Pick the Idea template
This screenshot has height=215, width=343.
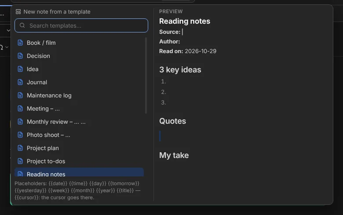[79, 69]
